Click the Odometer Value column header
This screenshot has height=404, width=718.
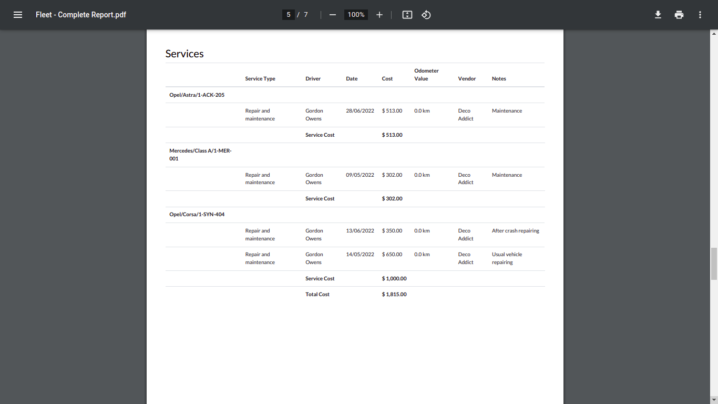point(426,75)
